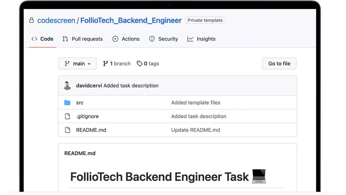Click the davidcervi avatar image

(67, 85)
